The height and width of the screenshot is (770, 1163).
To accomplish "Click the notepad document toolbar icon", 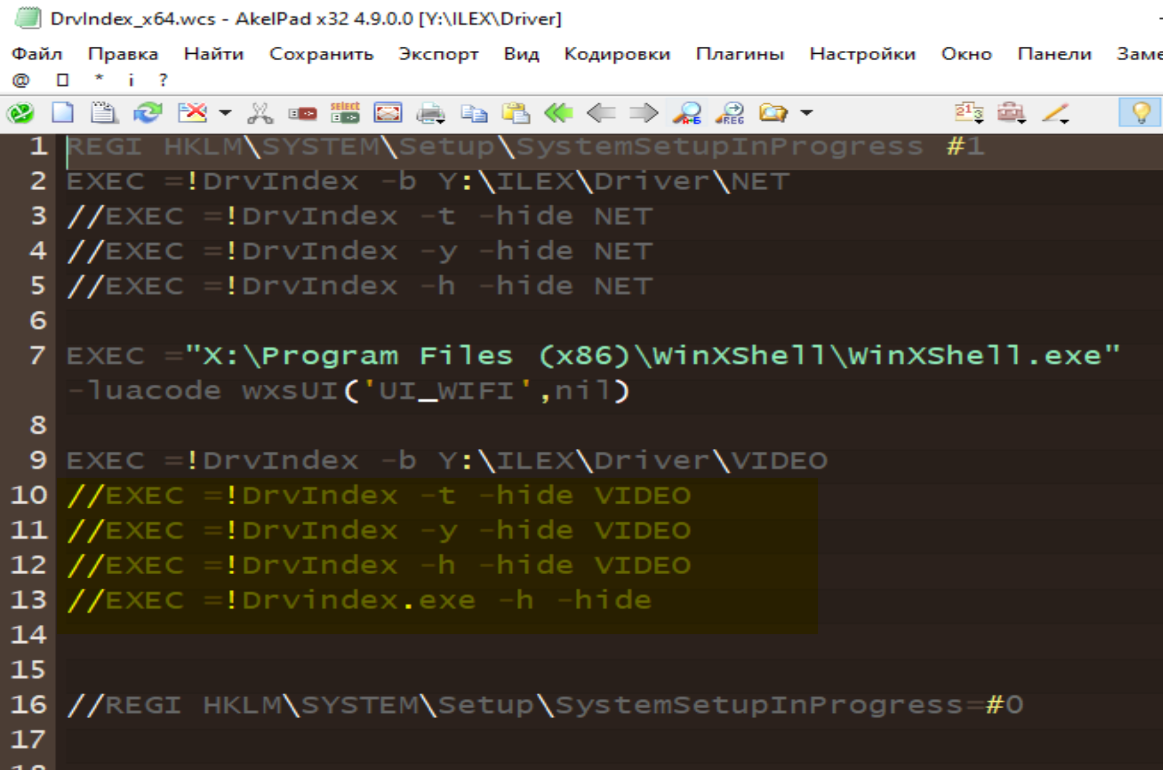I will point(104,113).
